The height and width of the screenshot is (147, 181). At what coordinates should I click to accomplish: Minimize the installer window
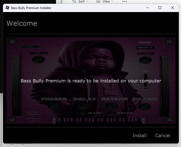147,8
